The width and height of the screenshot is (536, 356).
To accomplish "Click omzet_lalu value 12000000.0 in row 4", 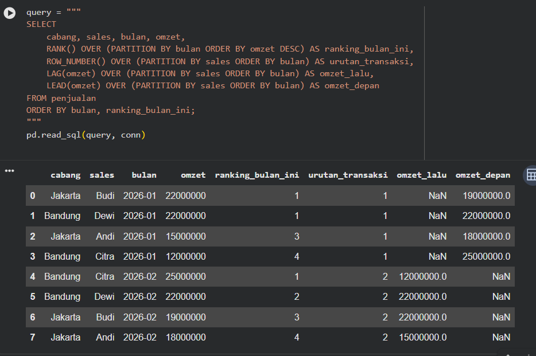I will 423,276.
